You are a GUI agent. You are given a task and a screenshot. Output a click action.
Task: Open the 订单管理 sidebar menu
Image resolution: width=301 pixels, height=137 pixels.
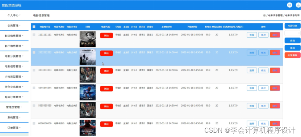[x=14, y=128]
